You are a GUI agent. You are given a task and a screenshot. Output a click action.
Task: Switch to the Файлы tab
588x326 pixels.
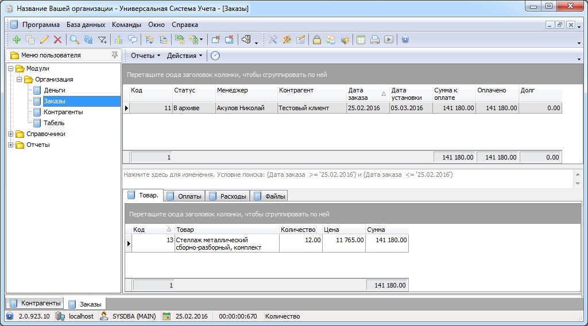[x=270, y=196]
